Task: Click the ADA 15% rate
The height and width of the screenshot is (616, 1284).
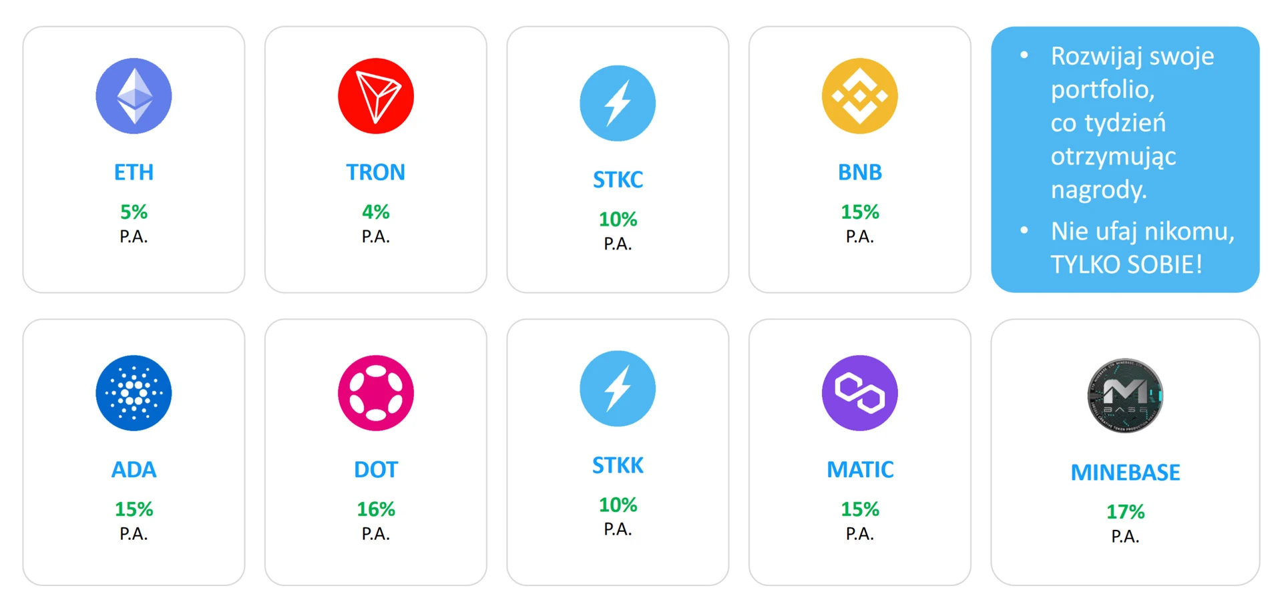Action: click(134, 509)
